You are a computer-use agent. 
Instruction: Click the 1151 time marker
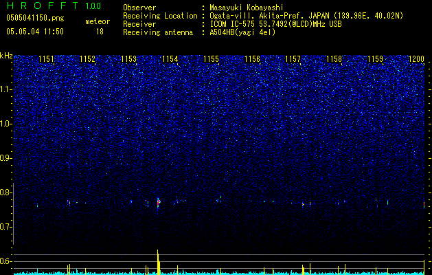pos(46,59)
